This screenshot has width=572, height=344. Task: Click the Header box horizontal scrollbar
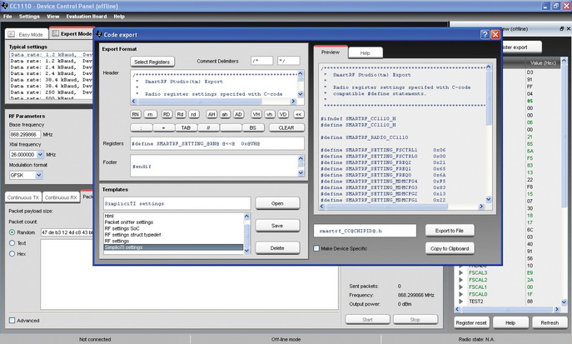coord(213,101)
